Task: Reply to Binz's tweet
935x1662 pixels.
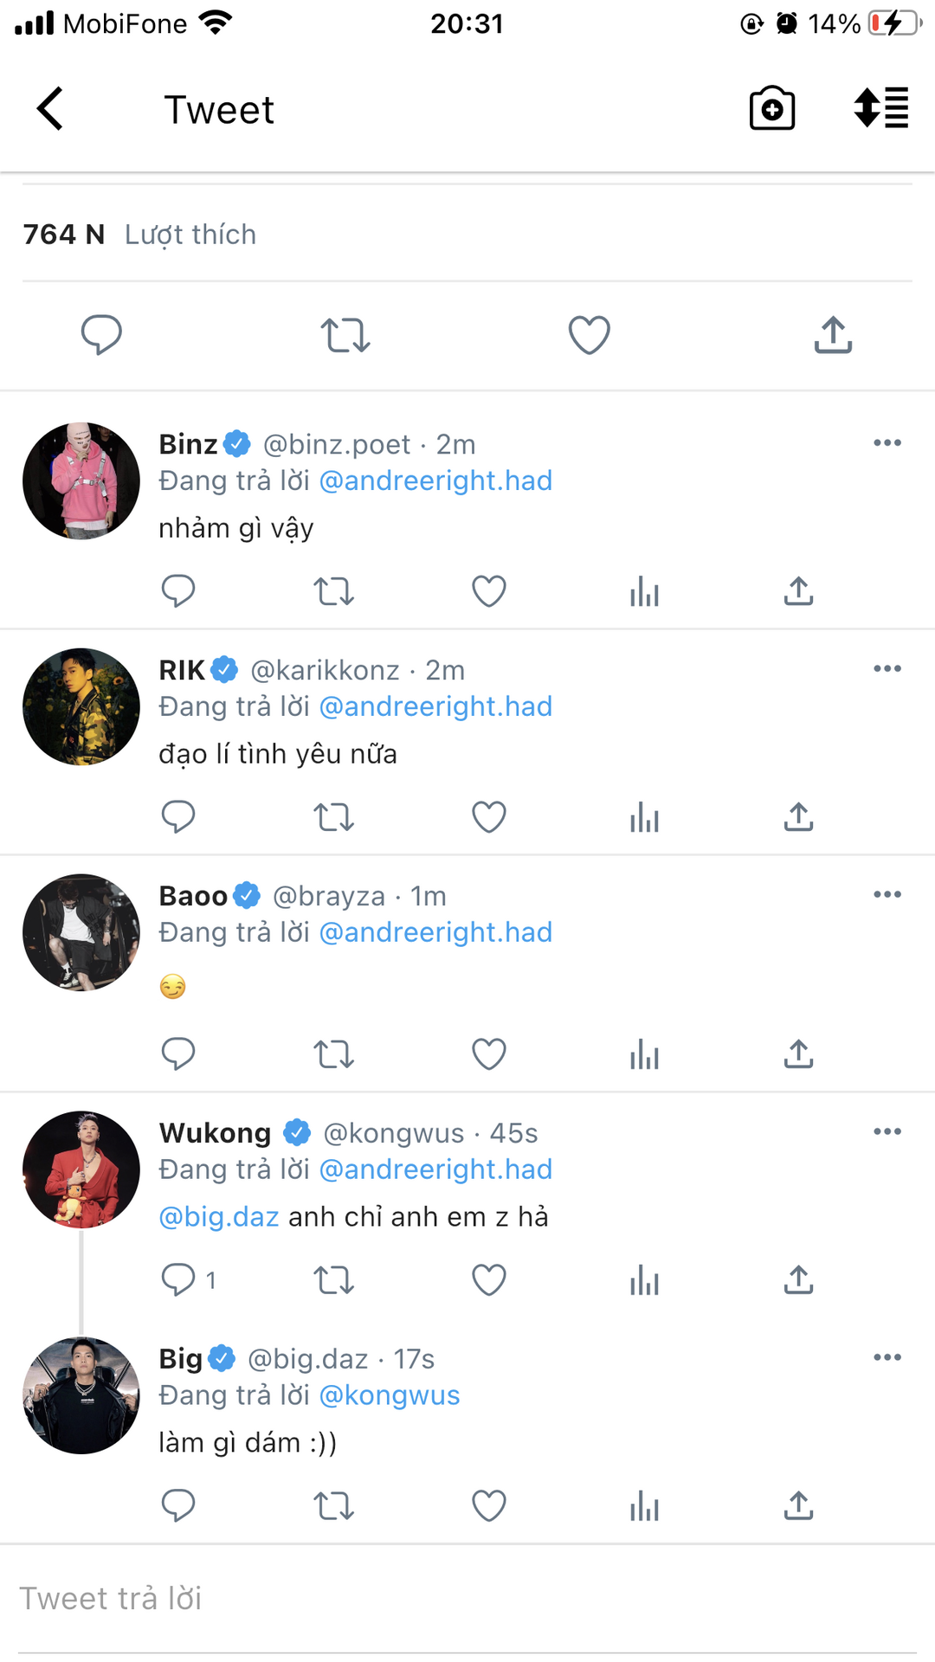Action: [178, 591]
